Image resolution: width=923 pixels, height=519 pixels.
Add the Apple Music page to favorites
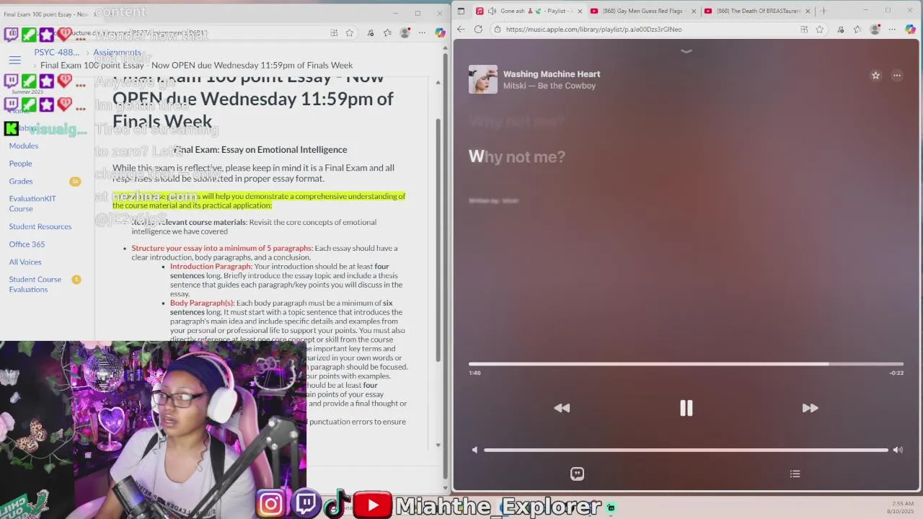(820, 30)
